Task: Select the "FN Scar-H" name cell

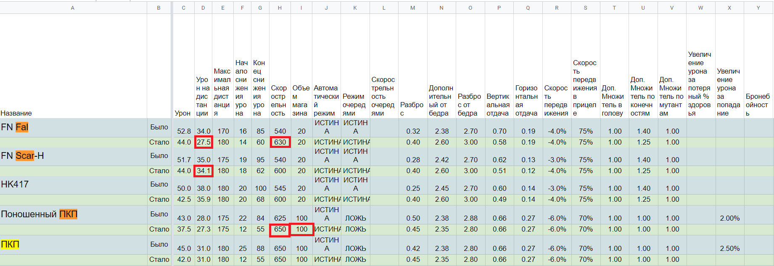Action: tap(73, 156)
